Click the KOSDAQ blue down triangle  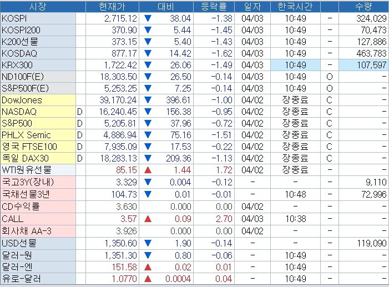pos(148,53)
